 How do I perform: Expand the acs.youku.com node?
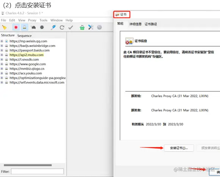point(2,73)
